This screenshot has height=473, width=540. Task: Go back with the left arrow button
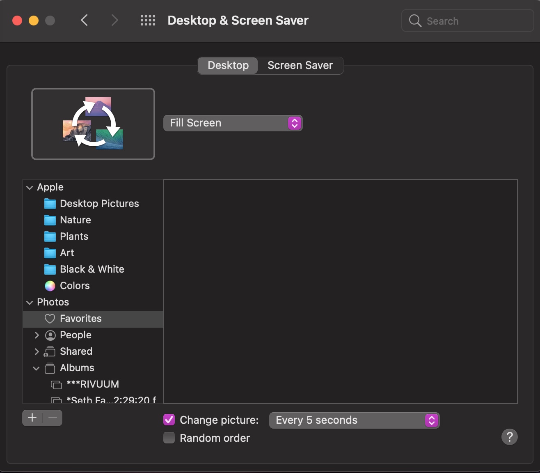[x=85, y=20]
